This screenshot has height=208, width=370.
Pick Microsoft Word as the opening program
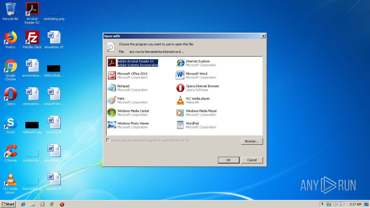196,75
